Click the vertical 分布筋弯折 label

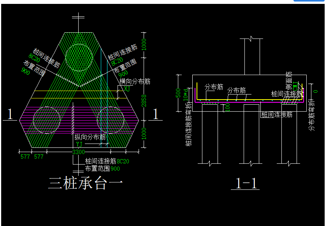pos(312,115)
